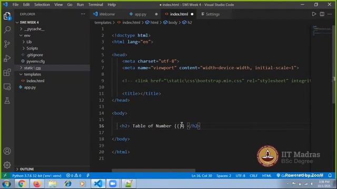Open the File menu
Image resolution: width=337 pixels, height=189 pixels.
pos(15,5)
